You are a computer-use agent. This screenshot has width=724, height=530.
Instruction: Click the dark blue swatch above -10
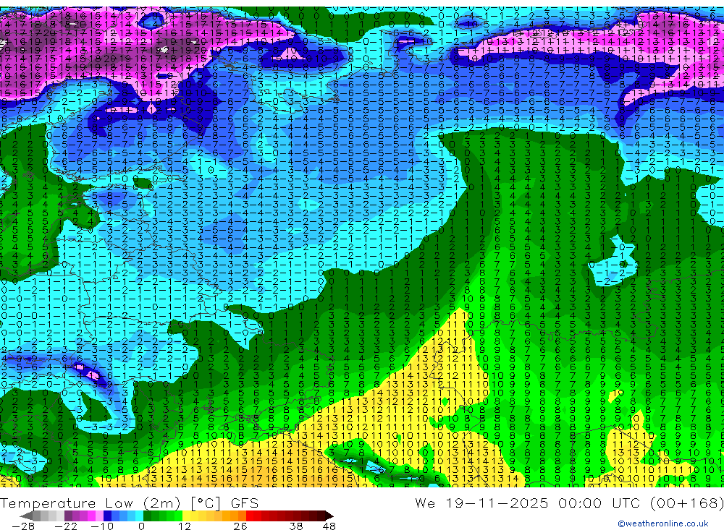pos(107,516)
